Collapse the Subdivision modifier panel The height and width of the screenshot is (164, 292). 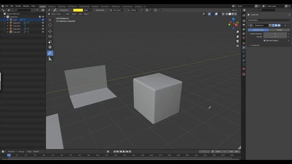pos(248,26)
